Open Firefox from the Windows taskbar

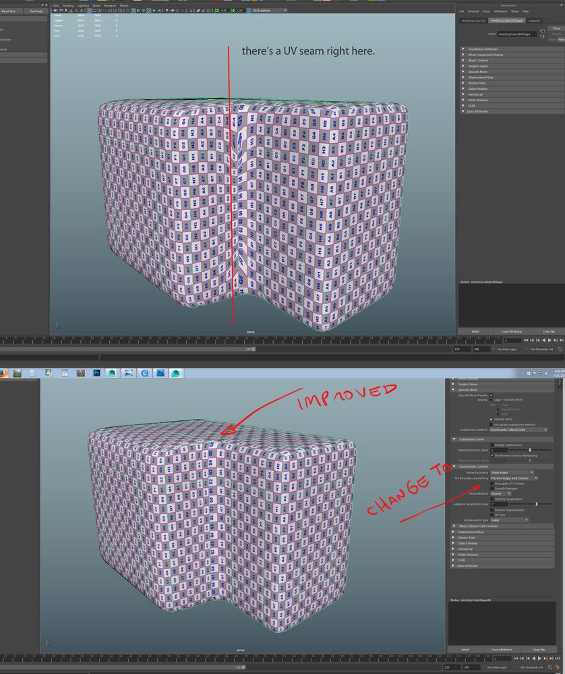(2, 372)
